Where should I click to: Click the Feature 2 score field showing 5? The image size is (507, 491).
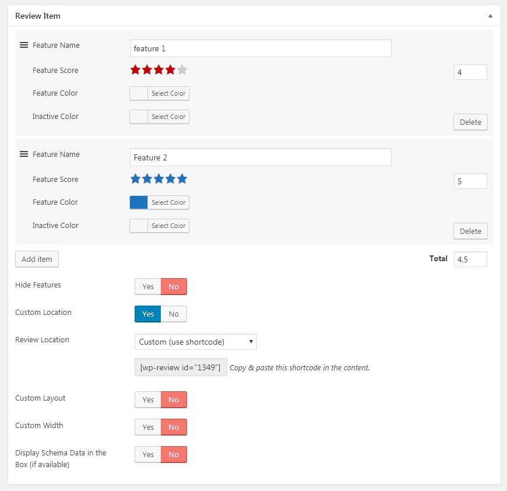[470, 181]
